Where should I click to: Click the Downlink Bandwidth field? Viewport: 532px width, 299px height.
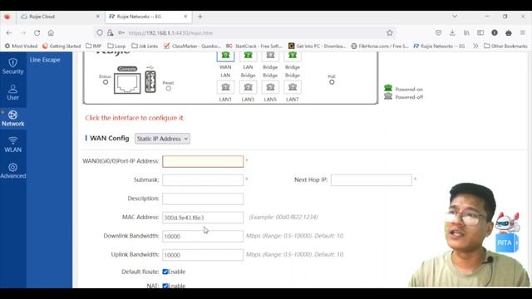tap(203, 236)
